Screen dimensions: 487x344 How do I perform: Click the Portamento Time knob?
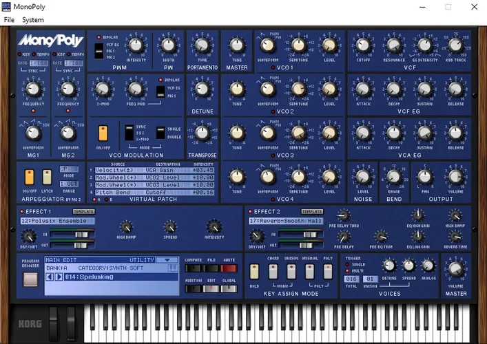(203, 45)
